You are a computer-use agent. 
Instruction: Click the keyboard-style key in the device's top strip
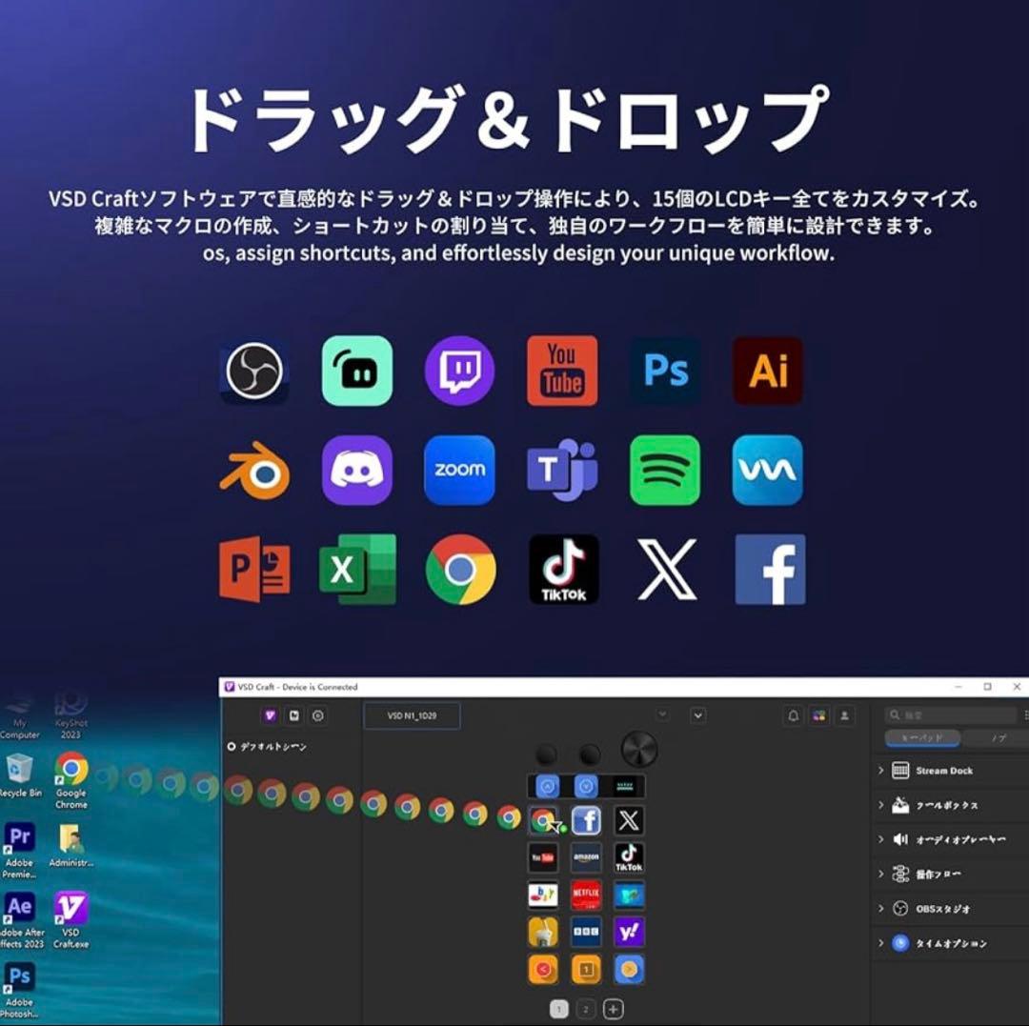625,786
